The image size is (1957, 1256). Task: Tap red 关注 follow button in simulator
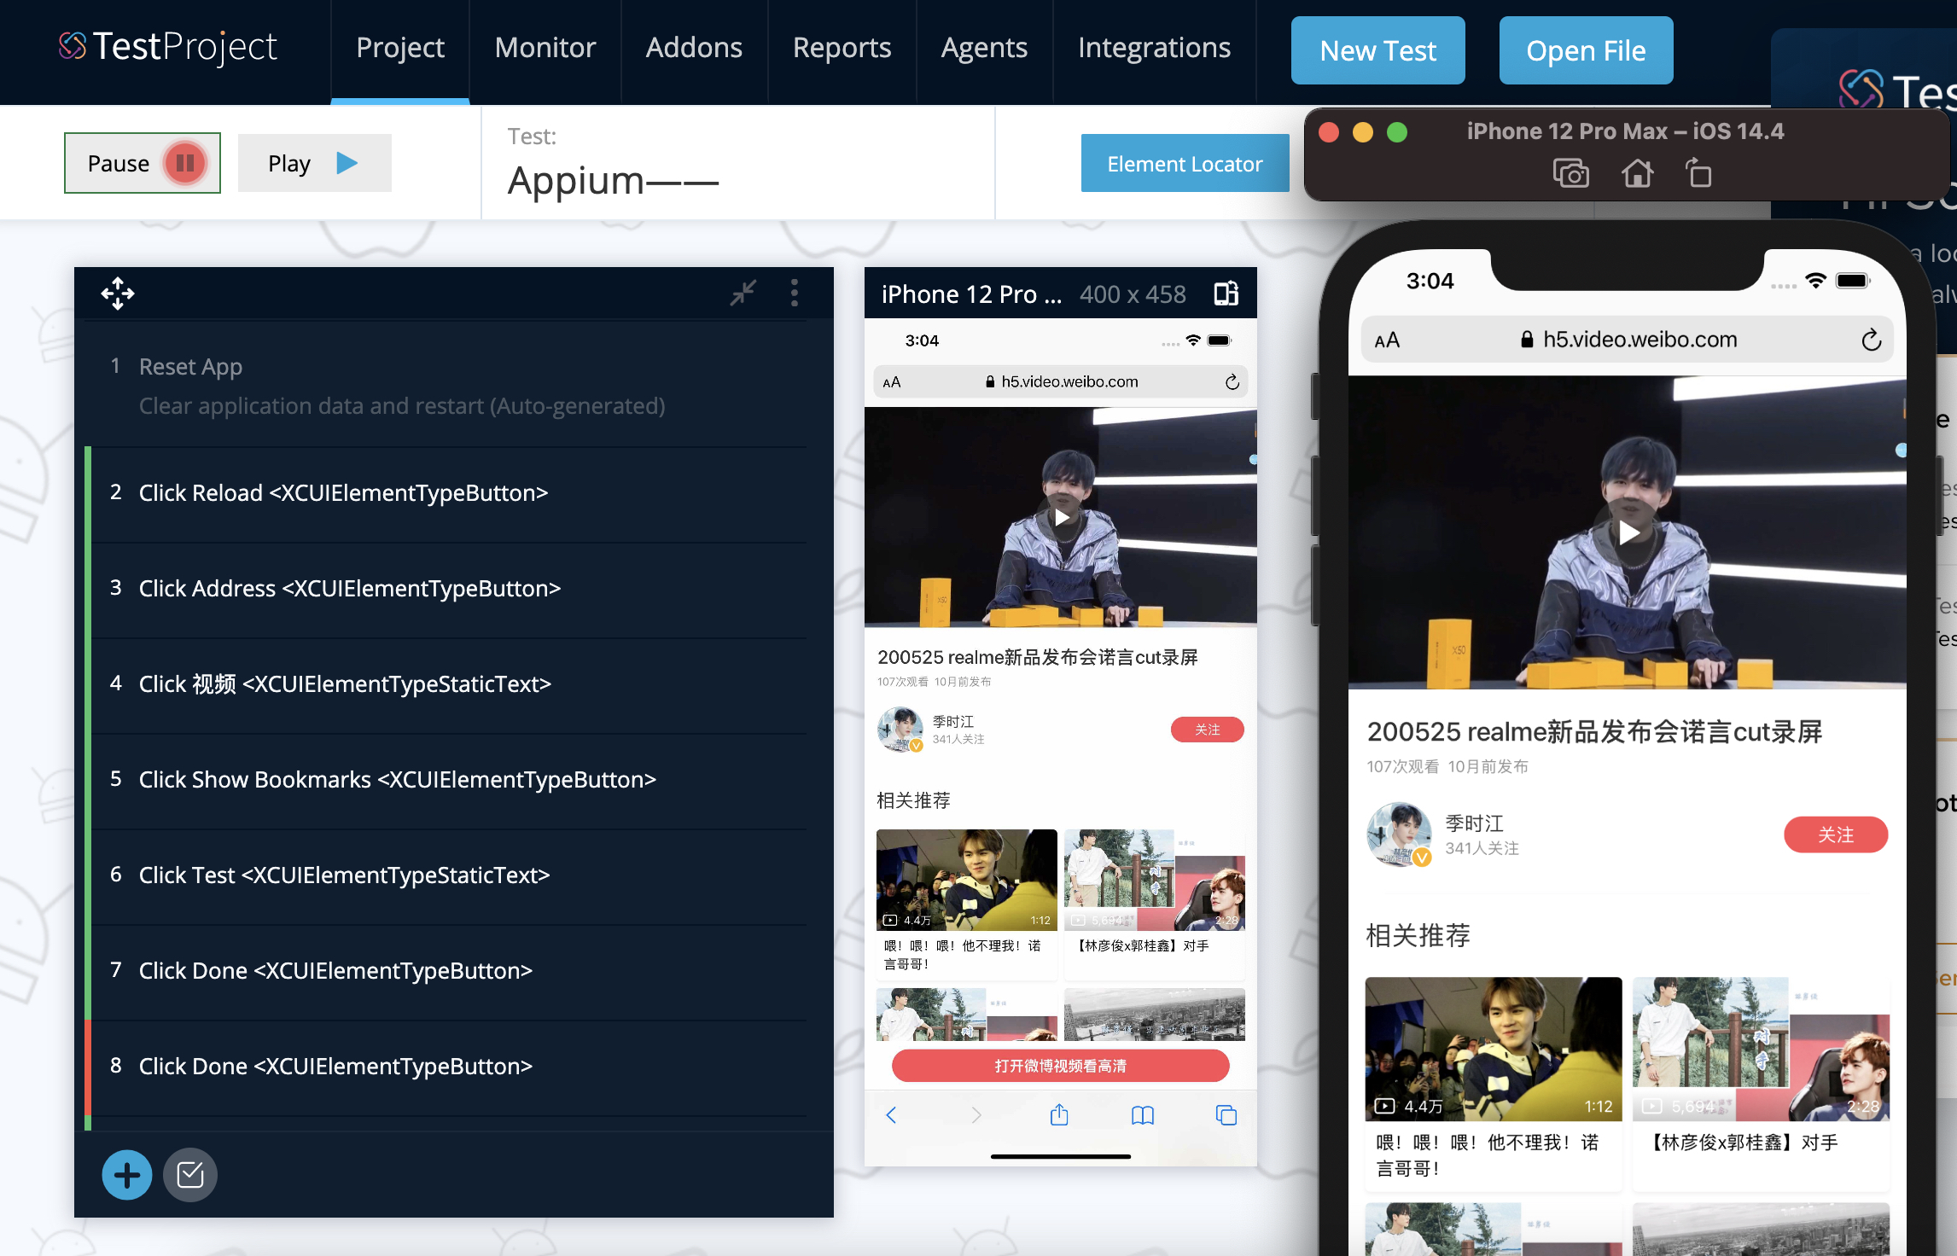click(x=1835, y=834)
